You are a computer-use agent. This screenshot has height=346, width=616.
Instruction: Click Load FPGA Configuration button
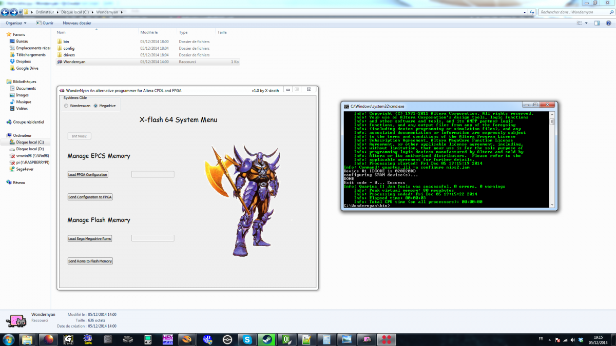(x=88, y=174)
